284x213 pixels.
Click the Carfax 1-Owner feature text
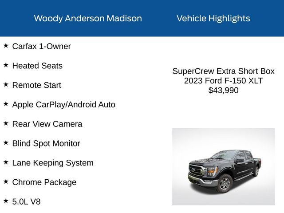click(x=41, y=46)
